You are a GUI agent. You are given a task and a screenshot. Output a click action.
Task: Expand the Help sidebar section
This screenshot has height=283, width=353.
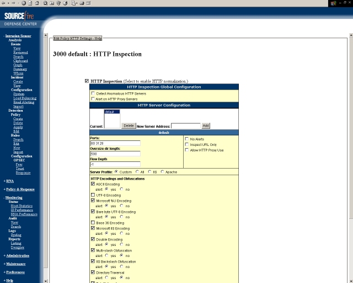9,281
